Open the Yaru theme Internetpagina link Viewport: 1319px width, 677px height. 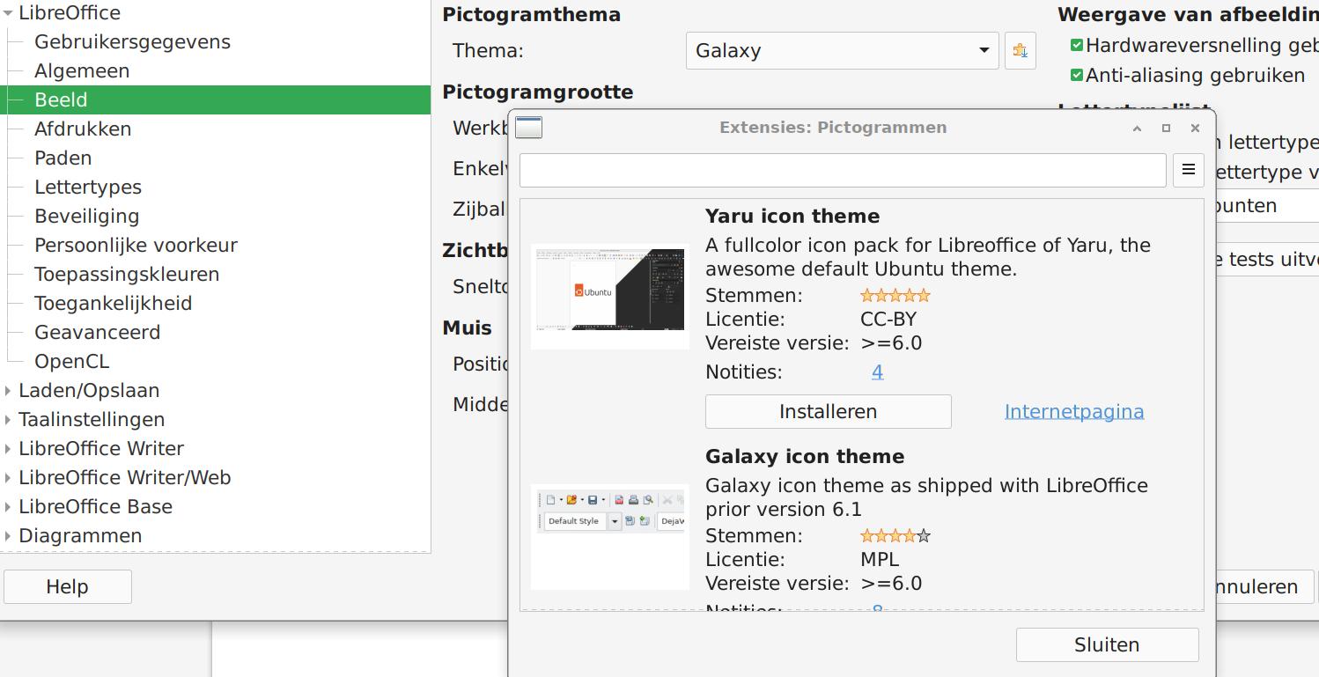(1074, 411)
